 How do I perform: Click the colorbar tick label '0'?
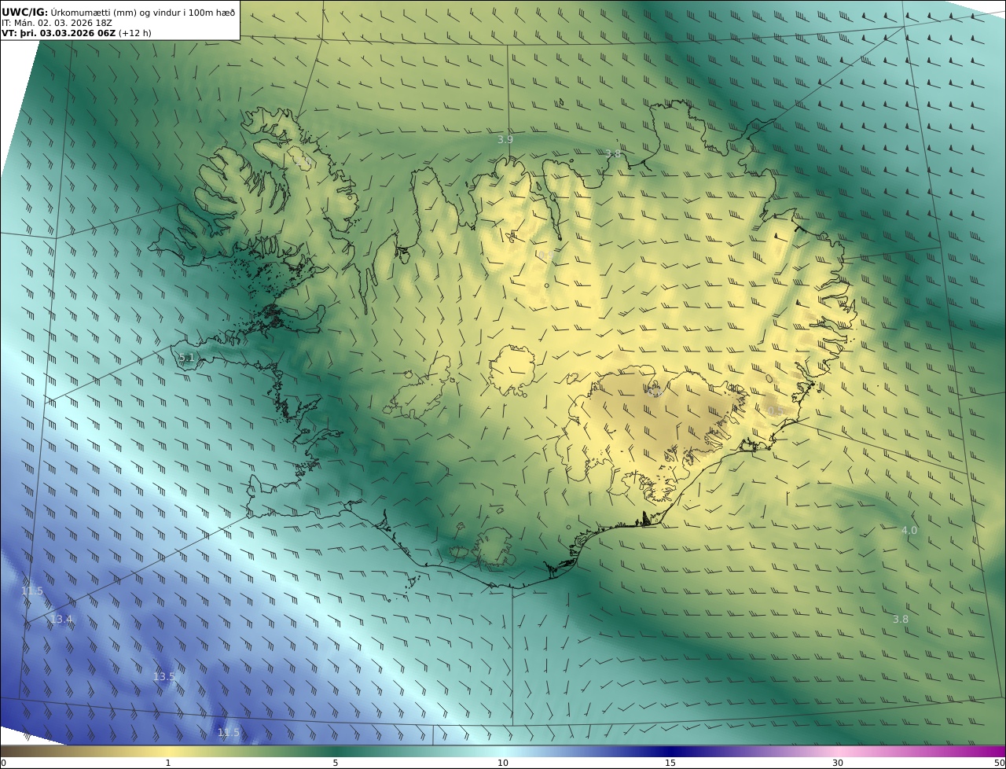click(3, 763)
